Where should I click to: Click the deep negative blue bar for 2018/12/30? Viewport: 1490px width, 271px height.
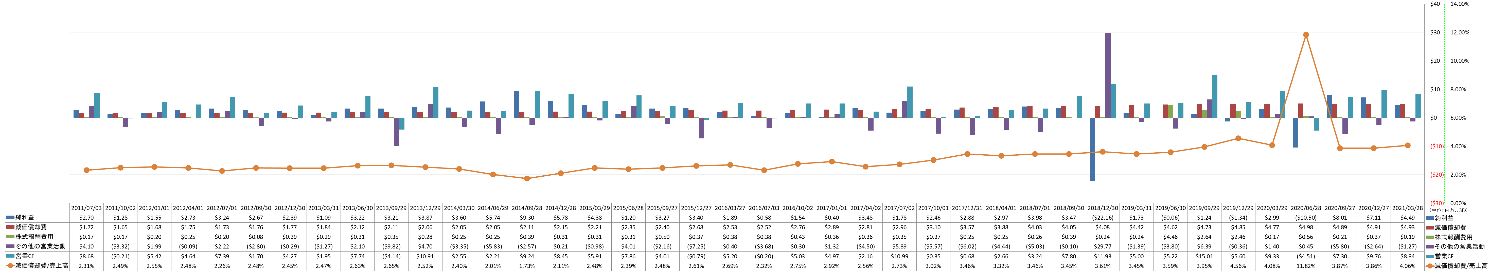coord(1092,149)
